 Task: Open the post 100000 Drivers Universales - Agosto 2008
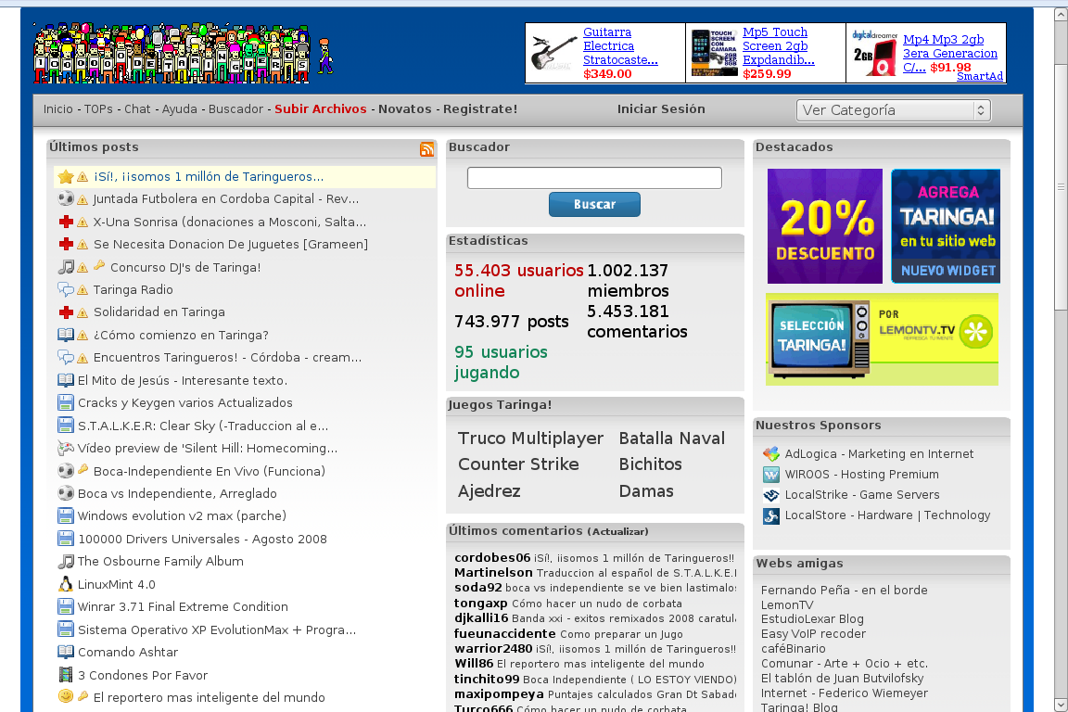pos(202,539)
